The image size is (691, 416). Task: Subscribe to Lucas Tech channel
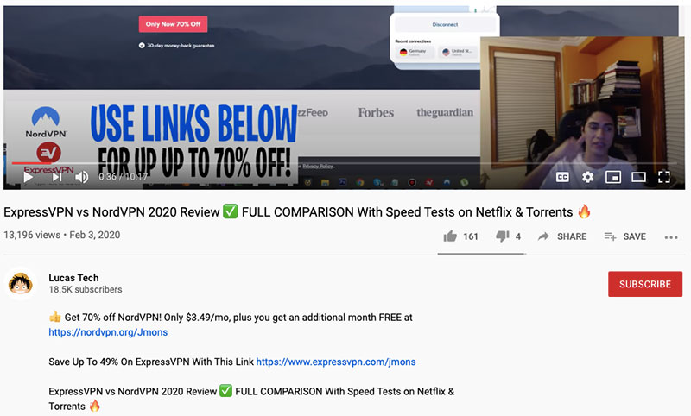coord(645,284)
